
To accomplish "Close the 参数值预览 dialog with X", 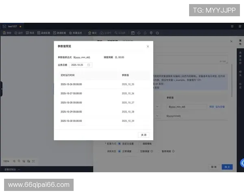I will [x=148, y=46].
